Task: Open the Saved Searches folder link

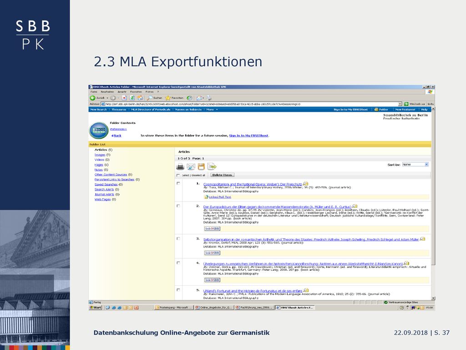Action: tap(106, 185)
